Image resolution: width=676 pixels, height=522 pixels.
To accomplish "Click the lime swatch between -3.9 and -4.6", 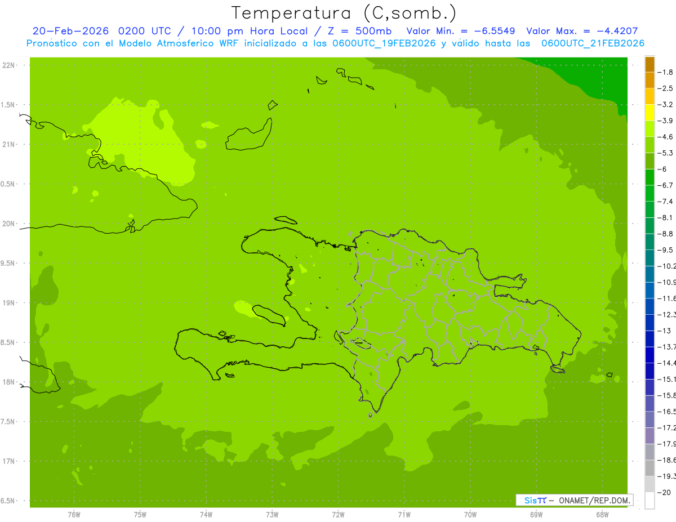I will pyautogui.click(x=650, y=129).
